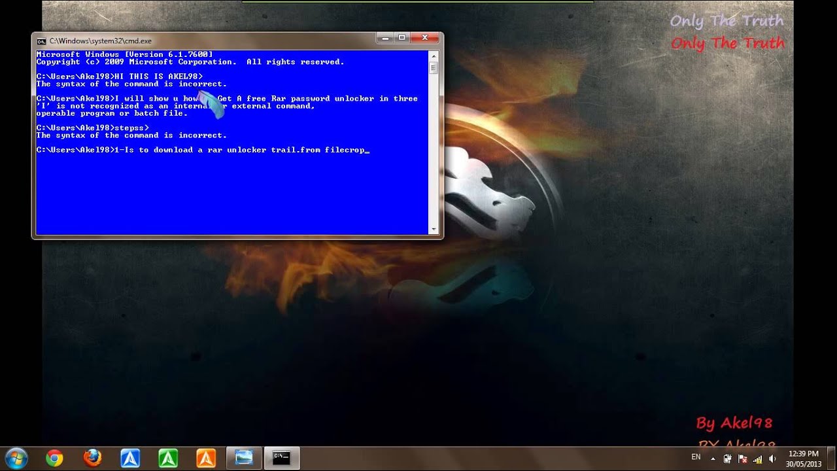Image resolution: width=837 pixels, height=471 pixels.
Task: Open the blue A application in taskbar
Action: tap(130, 459)
